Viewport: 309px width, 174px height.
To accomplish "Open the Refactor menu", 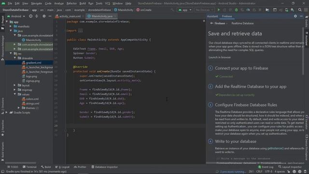I will point(71,3).
